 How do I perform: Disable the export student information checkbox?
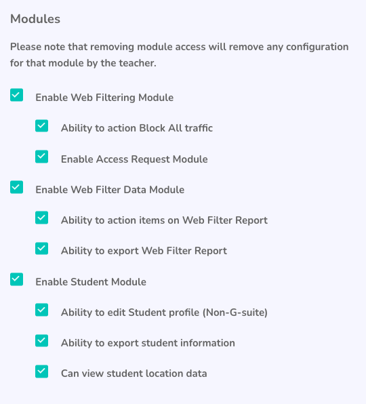click(42, 340)
